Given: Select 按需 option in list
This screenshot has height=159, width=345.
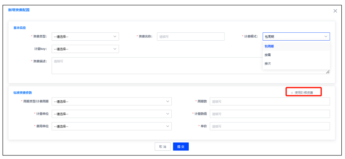Looking at the screenshot, I should 296,55.
